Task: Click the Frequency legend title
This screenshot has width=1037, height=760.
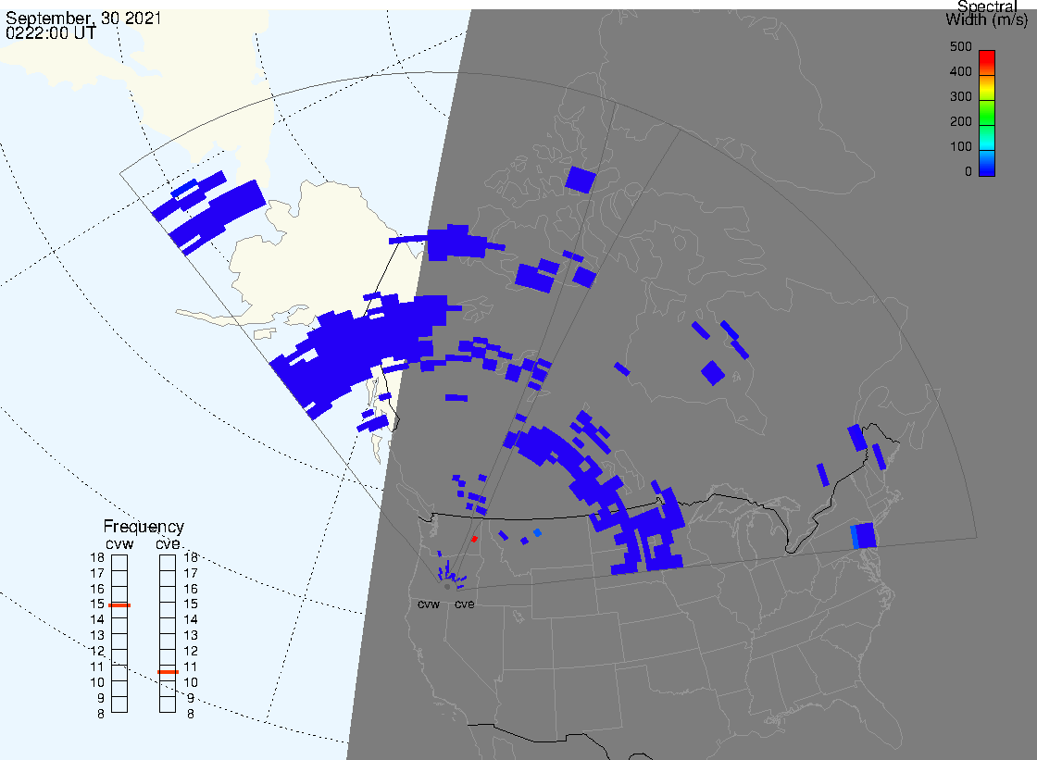Action: pyautogui.click(x=144, y=527)
